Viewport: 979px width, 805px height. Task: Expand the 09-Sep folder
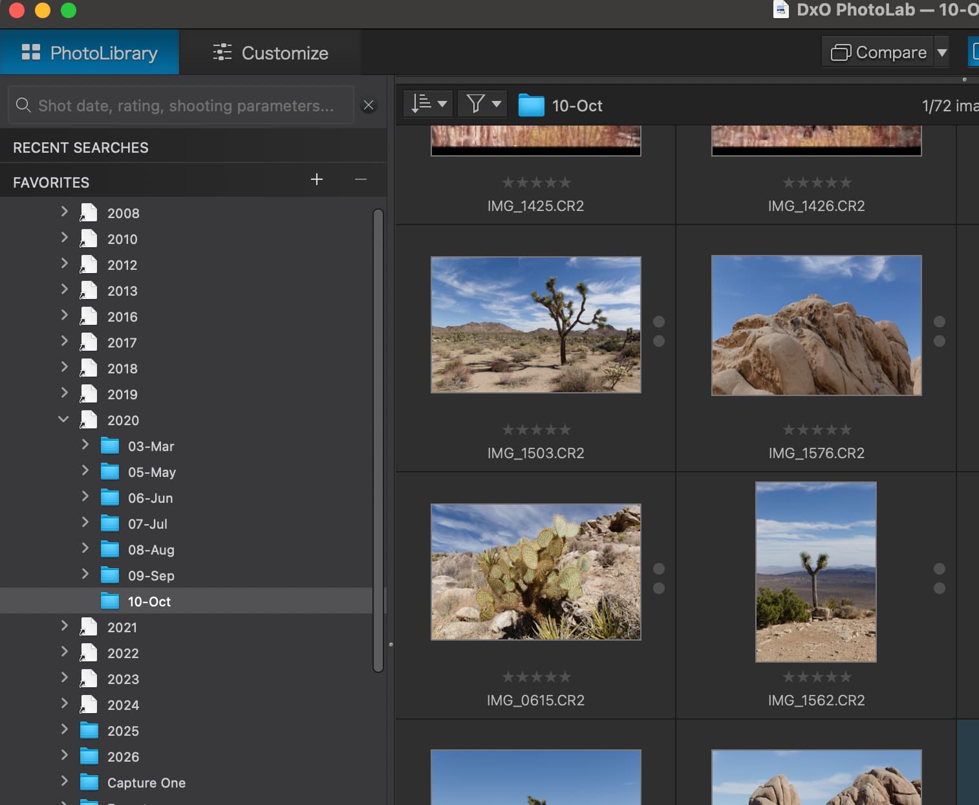click(x=85, y=574)
